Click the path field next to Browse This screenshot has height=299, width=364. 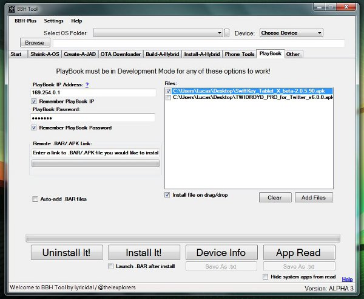pos(199,43)
